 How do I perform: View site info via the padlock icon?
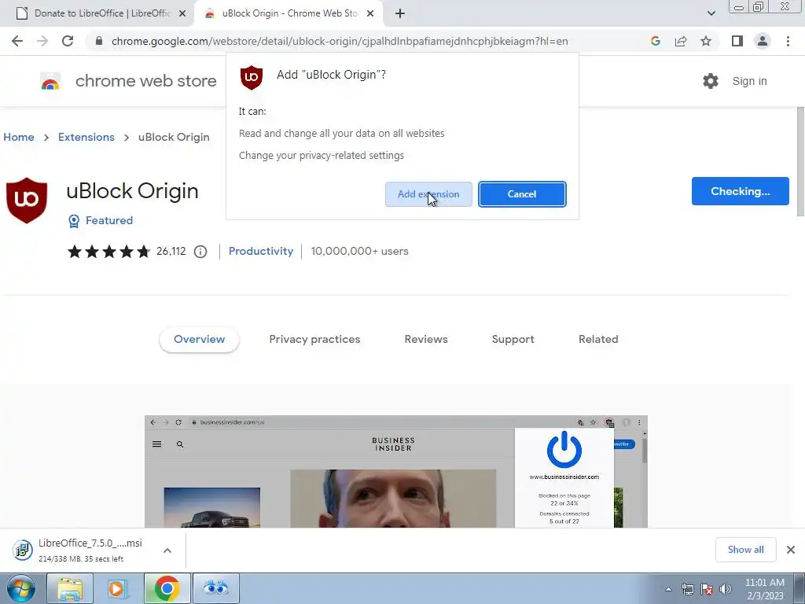(x=99, y=41)
